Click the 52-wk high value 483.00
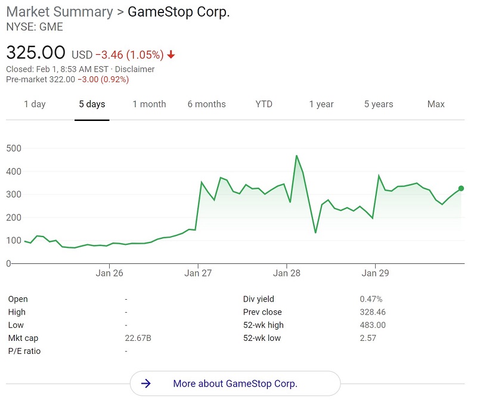The width and height of the screenshot is (477, 401). 373,325
